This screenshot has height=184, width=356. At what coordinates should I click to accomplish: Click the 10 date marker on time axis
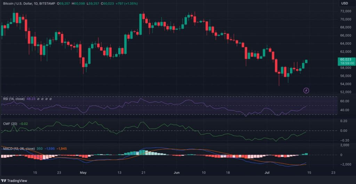tap(203, 173)
